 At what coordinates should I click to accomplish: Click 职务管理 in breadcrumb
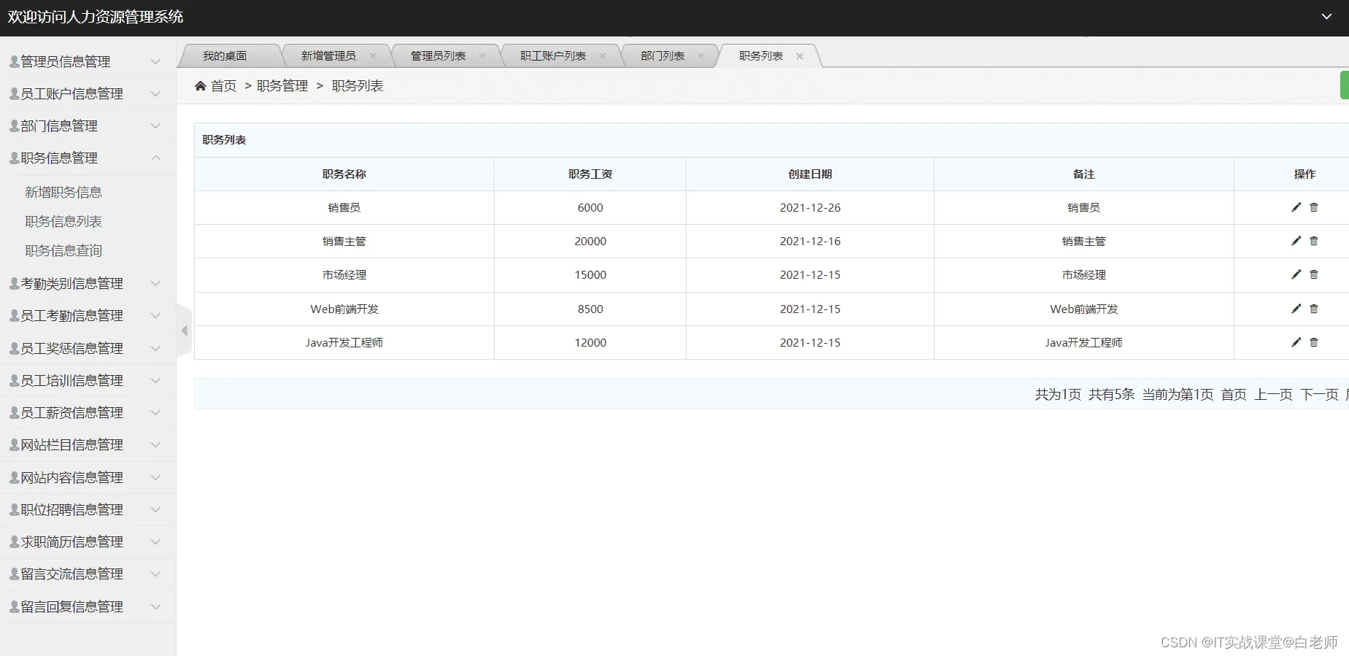coord(282,86)
